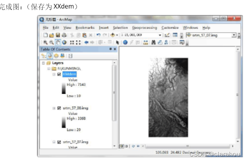Click the Redo arrow icon
This screenshot has height=160, width=245.
[105, 35]
